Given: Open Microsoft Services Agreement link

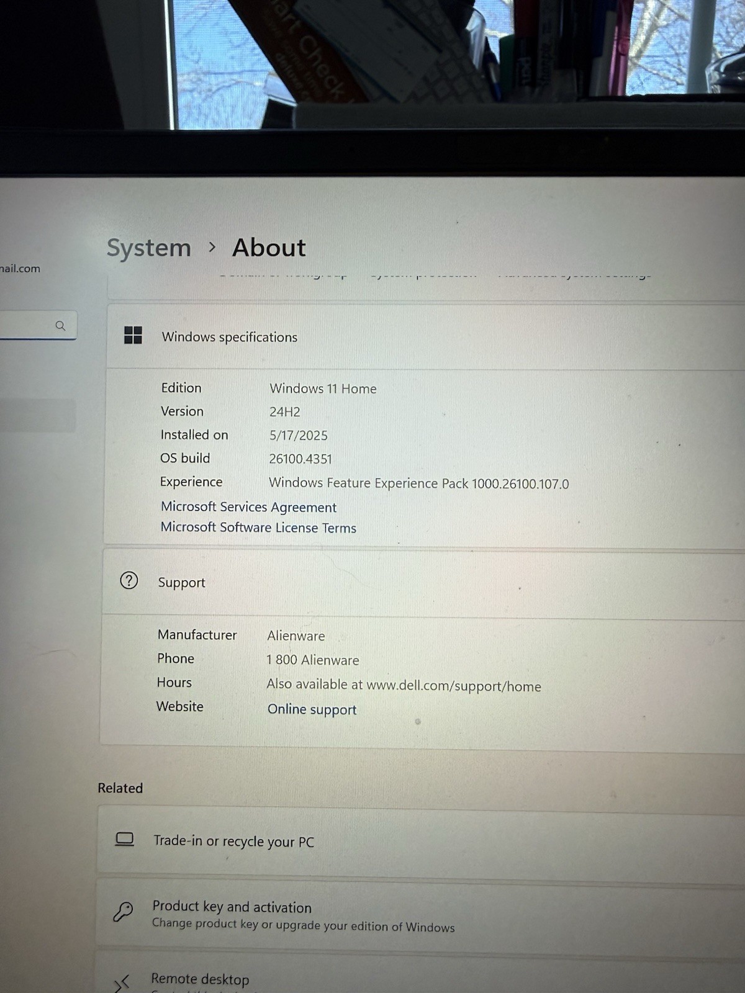Looking at the screenshot, I should click(x=248, y=507).
